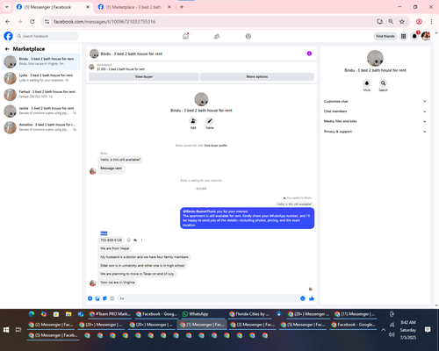Click the back arrow beside Marketplace
Image resolution: width=439 pixels, height=351 pixels.
click(7, 49)
